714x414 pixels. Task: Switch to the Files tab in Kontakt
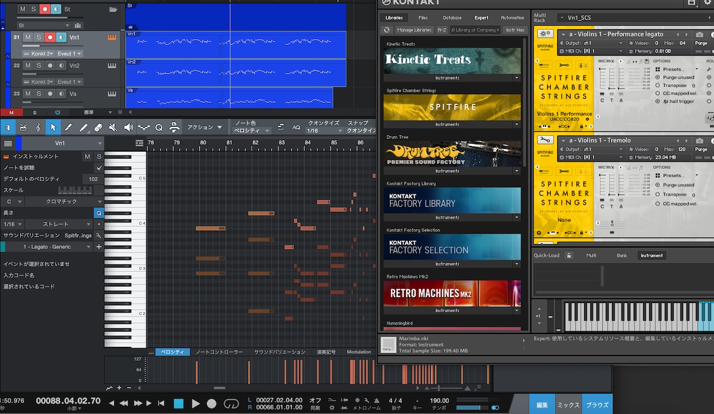[423, 18]
